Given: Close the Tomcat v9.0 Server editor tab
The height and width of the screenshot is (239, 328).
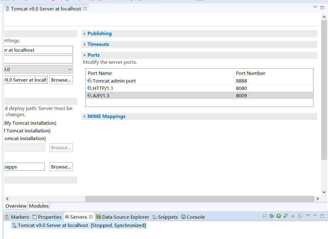Looking at the screenshot, I should 85,9.
